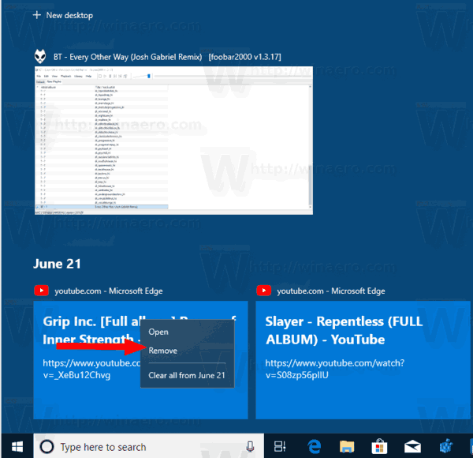Click the blue app icon after Mail
The image size is (473, 458).
click(446, 446)
